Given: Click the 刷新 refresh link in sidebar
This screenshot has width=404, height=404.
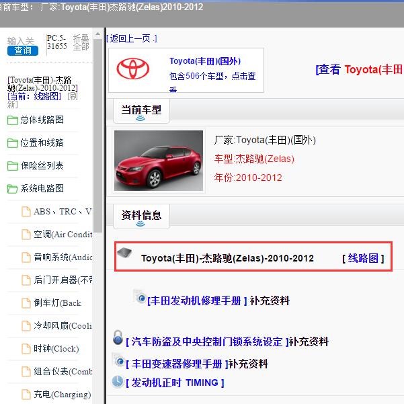Looking at the screenshot, I should 42,100.
